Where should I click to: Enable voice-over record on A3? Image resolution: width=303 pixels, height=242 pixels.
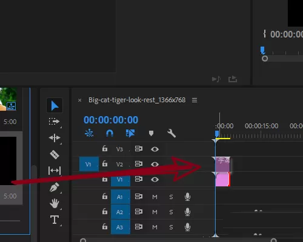click(x=187, y=227)
